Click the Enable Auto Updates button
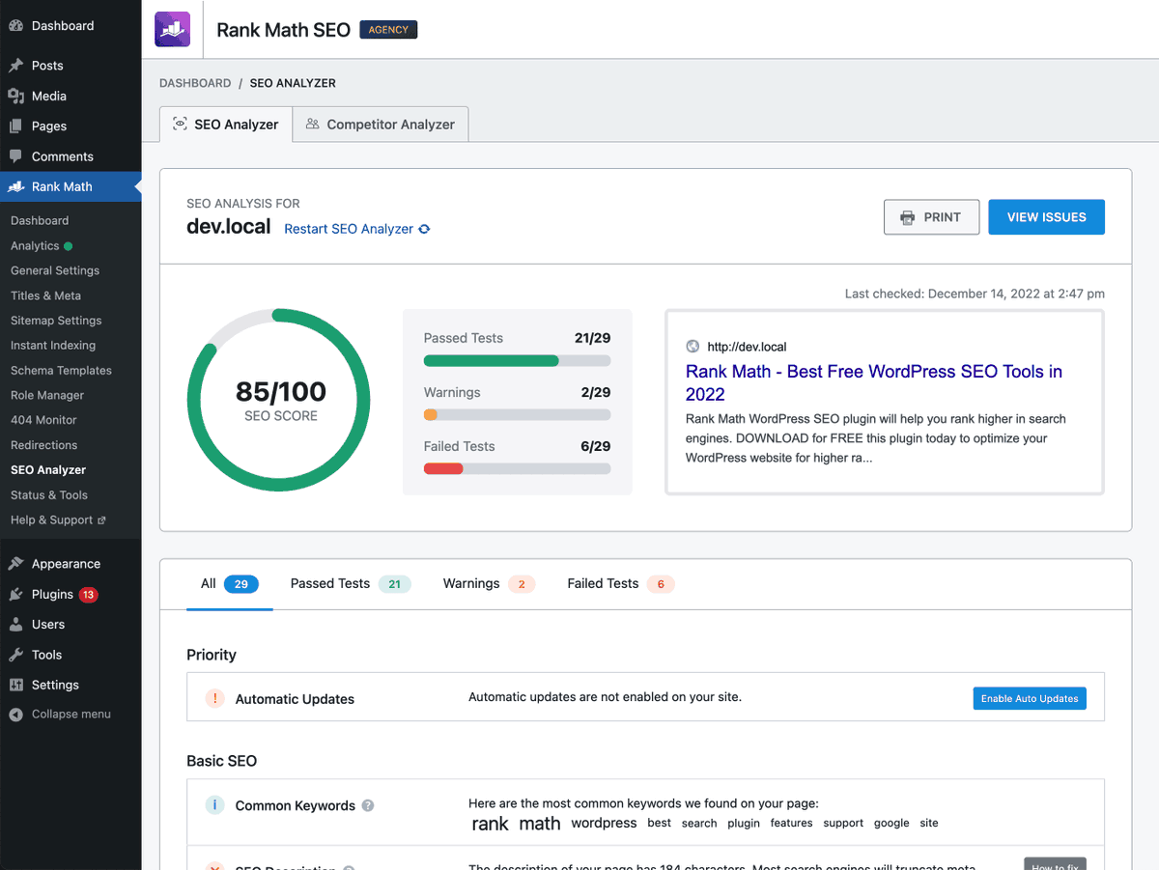Viewport: 1159px width, 870px height. (1030, 697)
